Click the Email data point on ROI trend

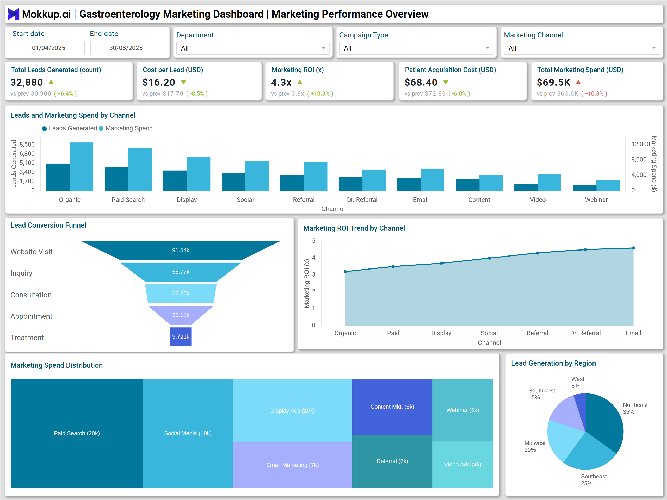[x=633, y=248]
